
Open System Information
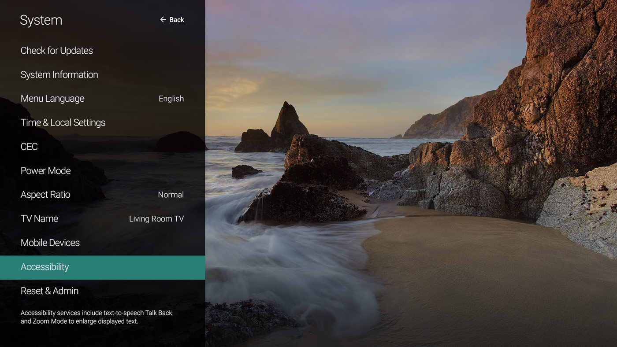(102, 75)
